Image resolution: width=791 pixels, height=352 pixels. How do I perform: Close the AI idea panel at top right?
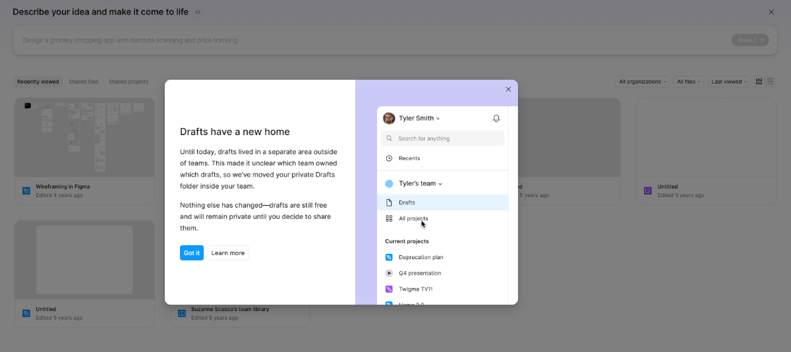click(771, 12)
